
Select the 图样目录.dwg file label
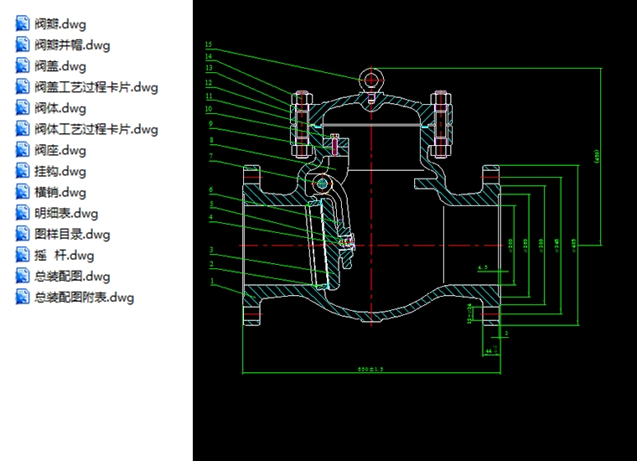(x=72, y=234)
